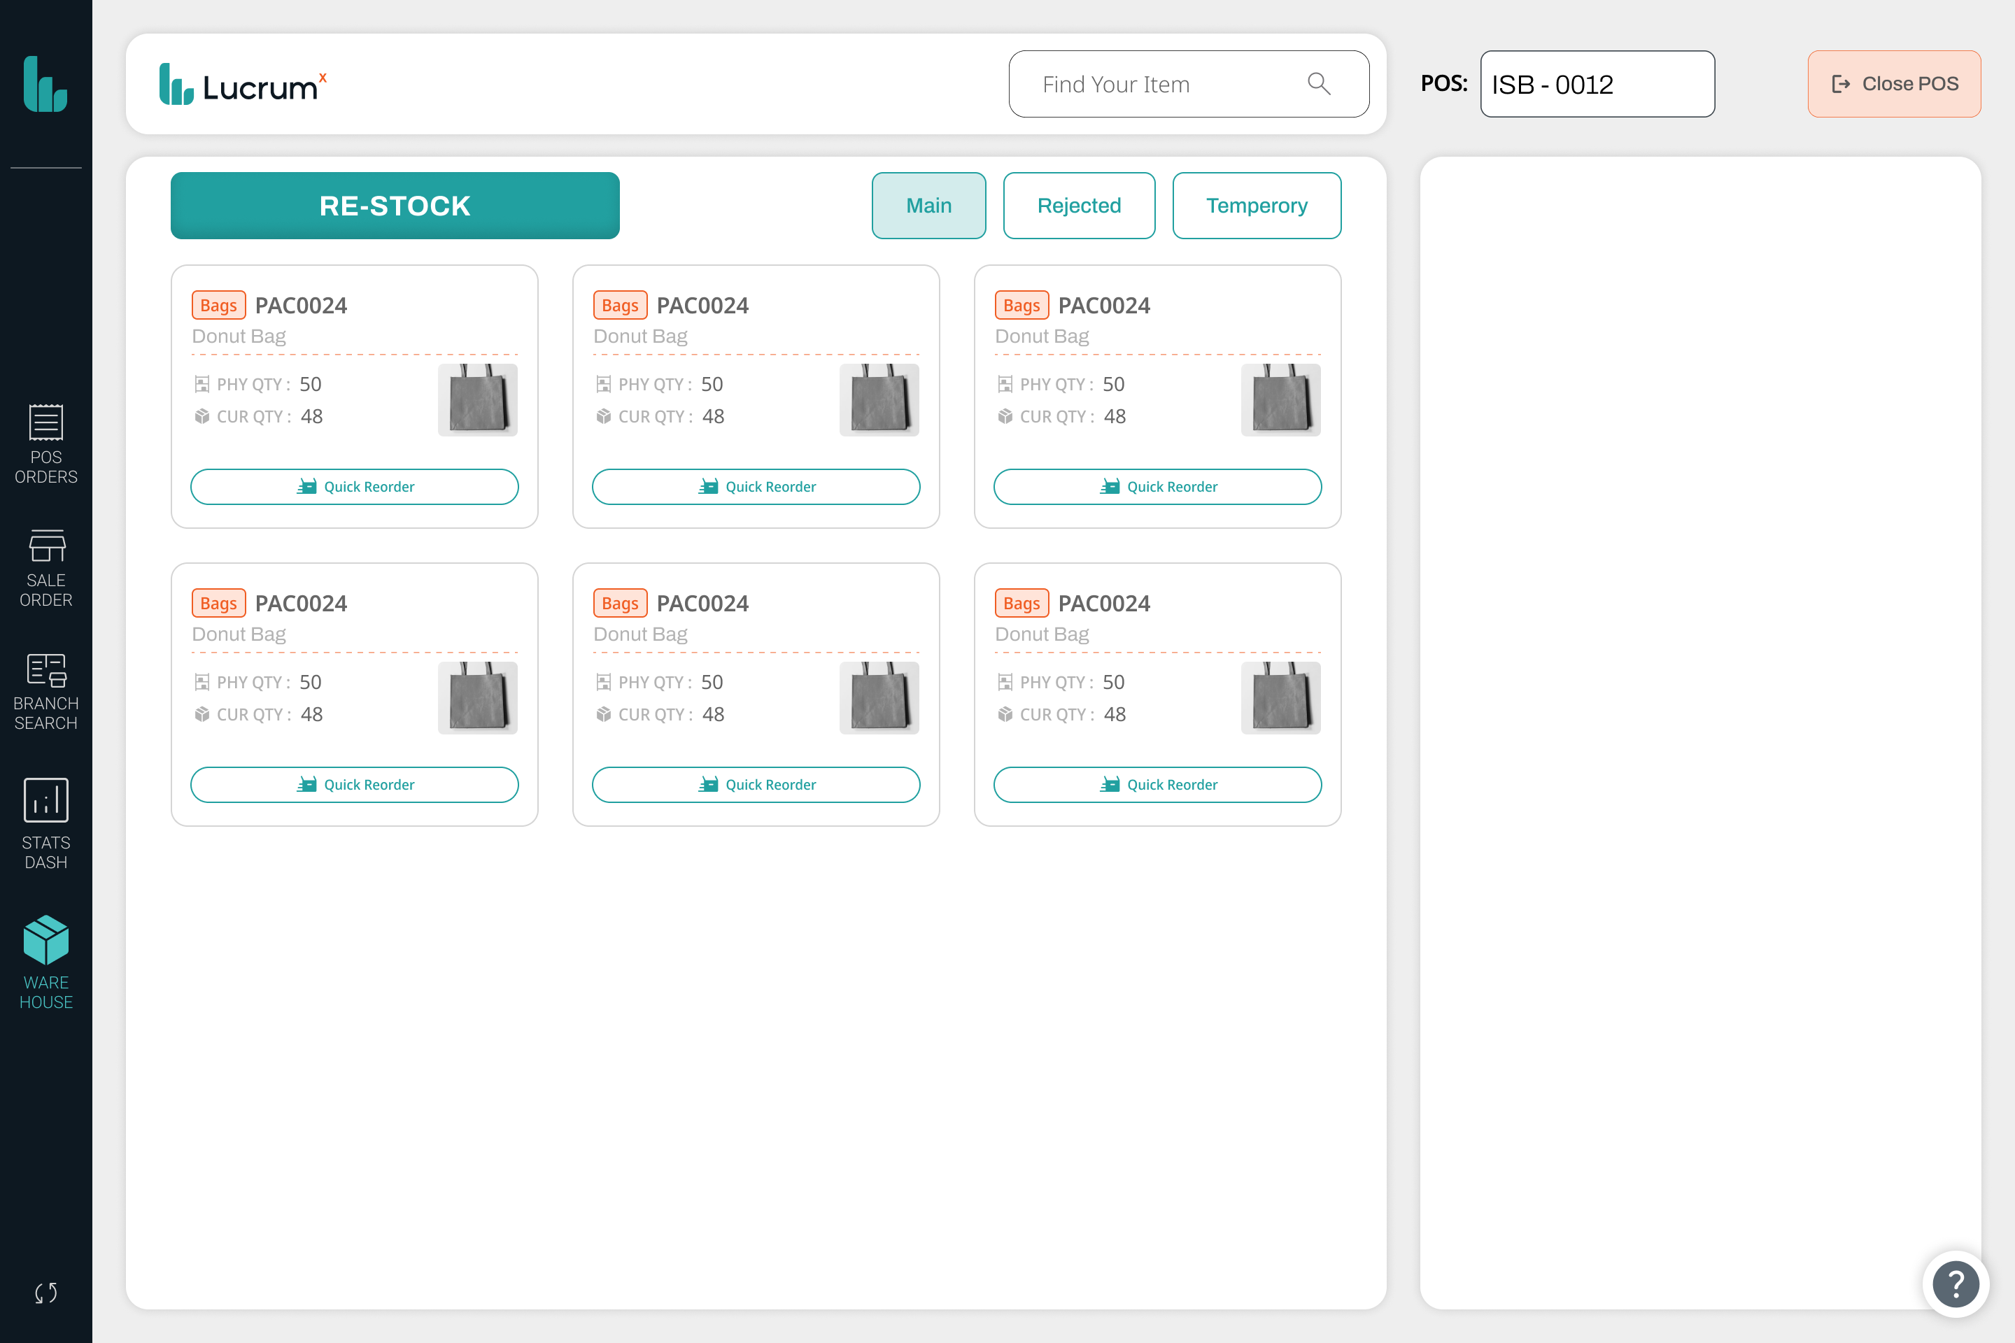Click PAC0024 code on the right top card

1104,306
